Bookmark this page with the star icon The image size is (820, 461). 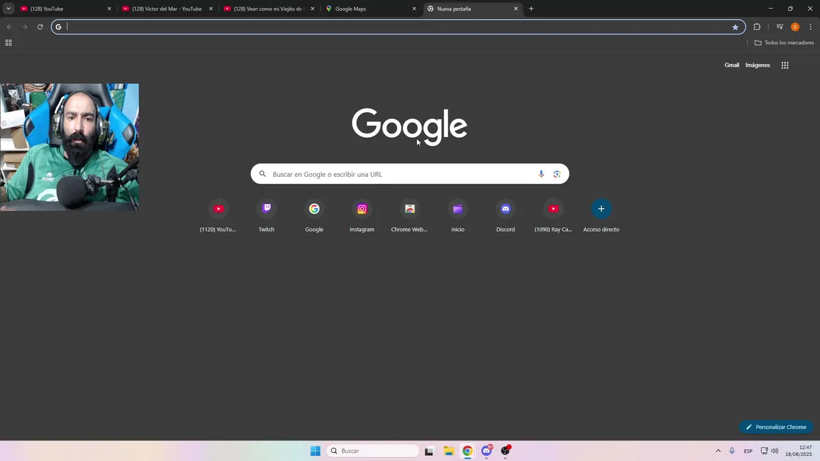(x=735, y=27)
